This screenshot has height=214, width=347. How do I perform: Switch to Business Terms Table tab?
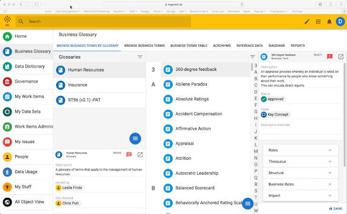189,46
